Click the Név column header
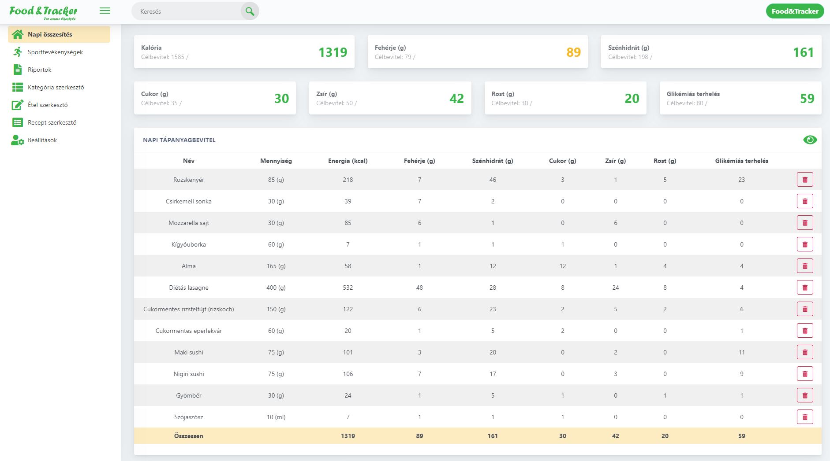This screenshot has width=830, height=461. tap(189, 161)
